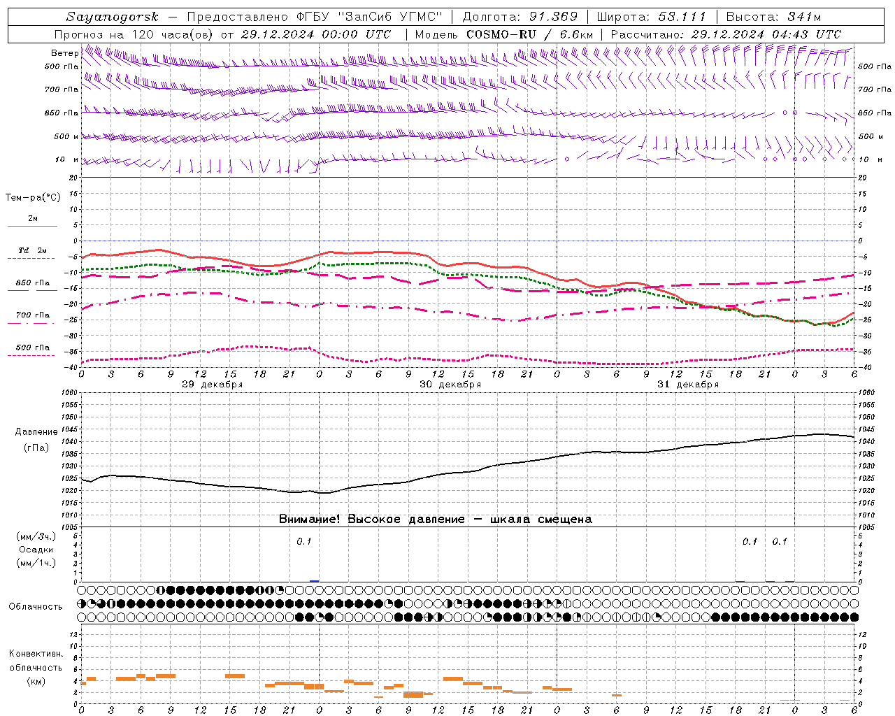This screenshot has width=895, height=716.
Task: Click 0.1 precipitation value near 30 декабря midnight
Action: point(304,541)
